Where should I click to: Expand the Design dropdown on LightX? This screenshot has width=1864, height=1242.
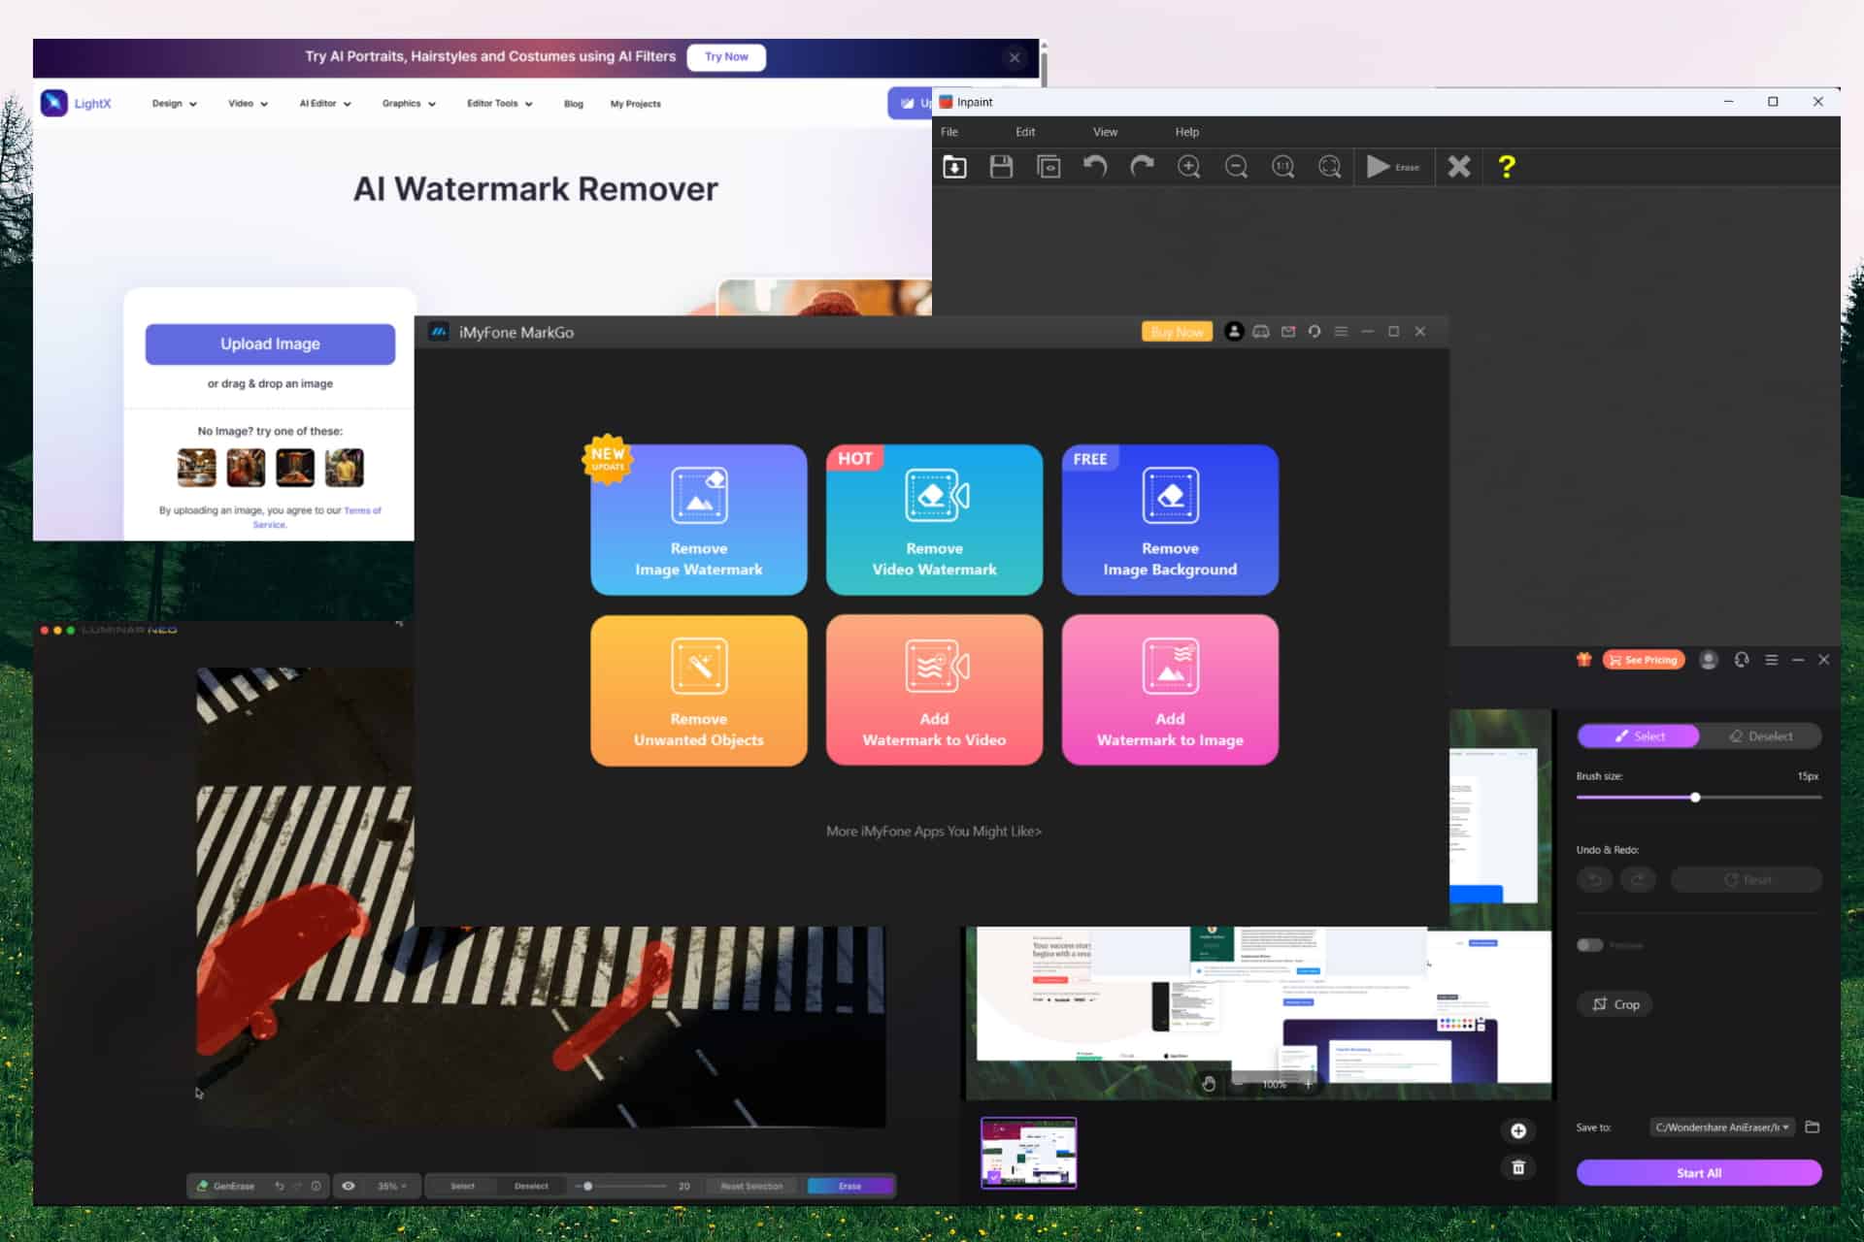point(175,104)
